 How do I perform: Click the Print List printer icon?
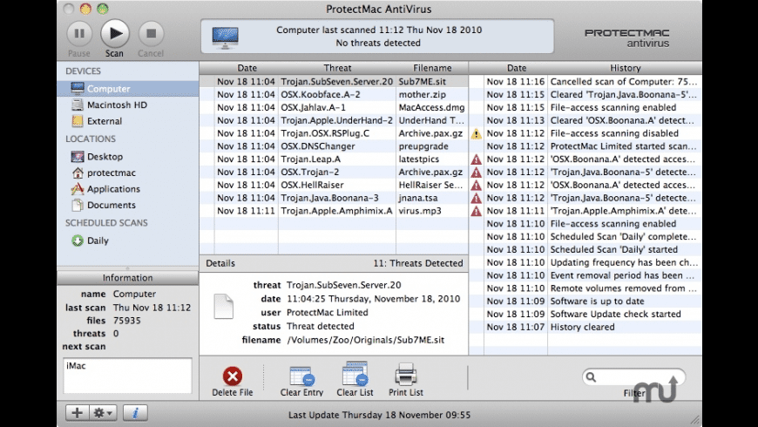coord(406,375)
